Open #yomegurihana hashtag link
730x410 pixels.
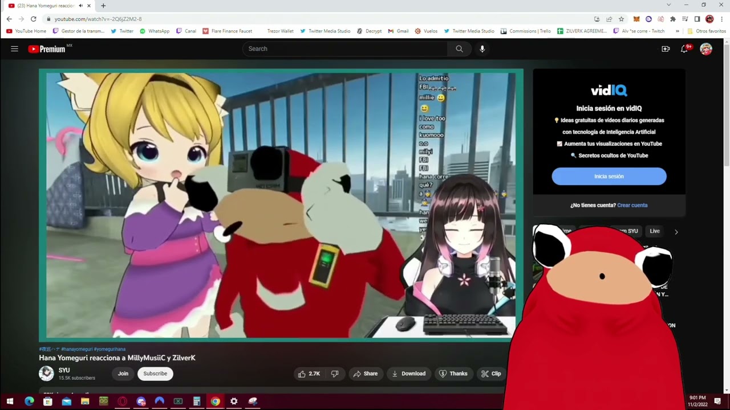coord(110,349)
